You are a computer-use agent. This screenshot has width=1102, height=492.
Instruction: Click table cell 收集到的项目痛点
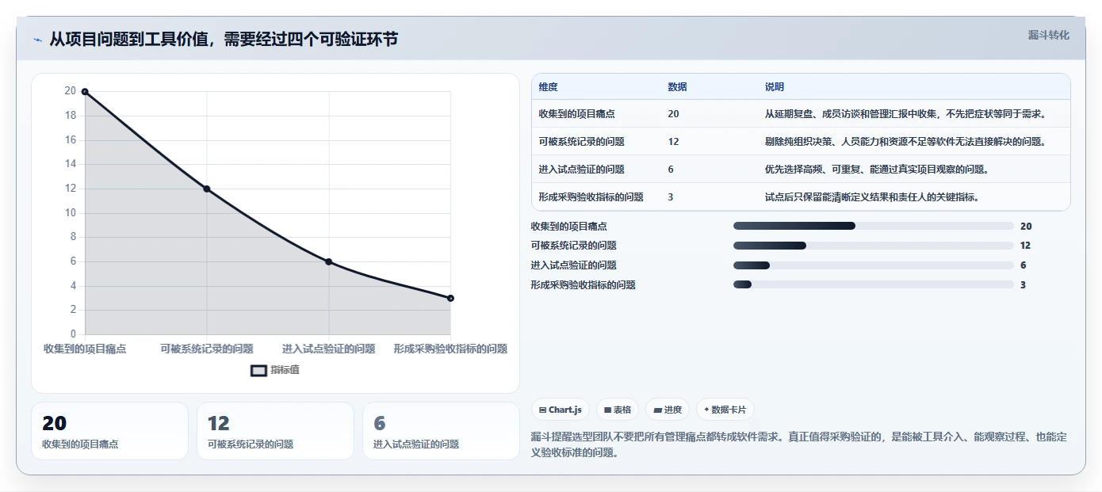(x=577, y=114)
